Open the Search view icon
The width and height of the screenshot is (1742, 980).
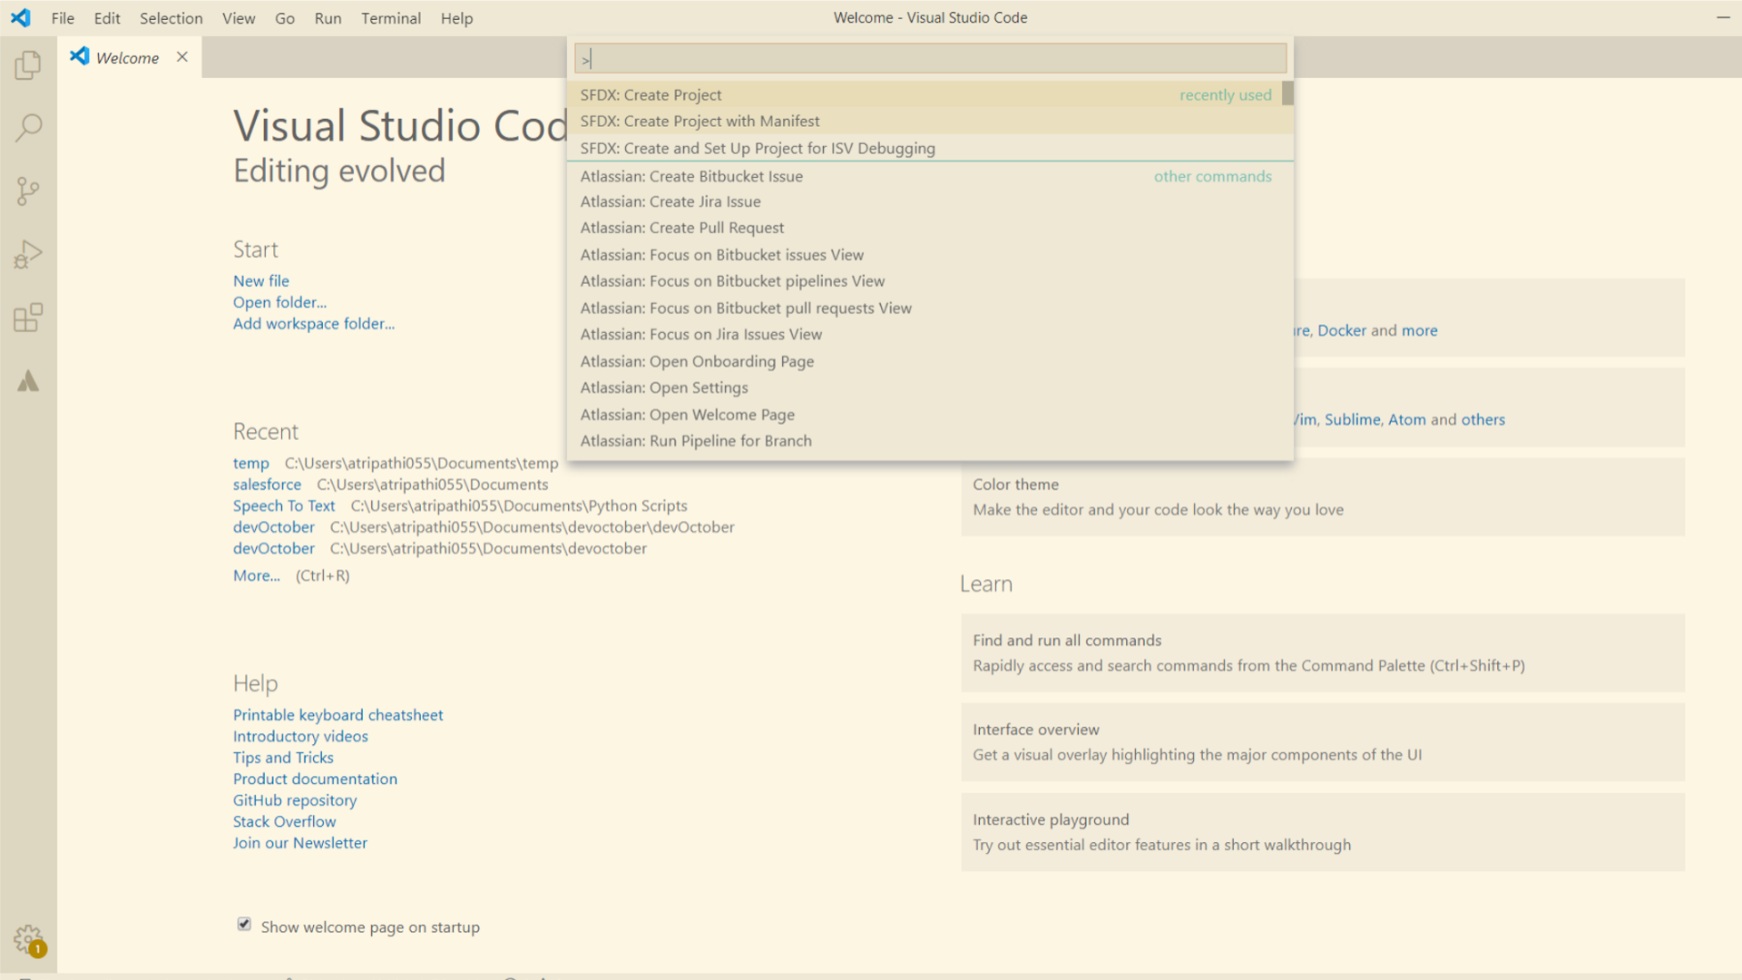tap(28, 128)
